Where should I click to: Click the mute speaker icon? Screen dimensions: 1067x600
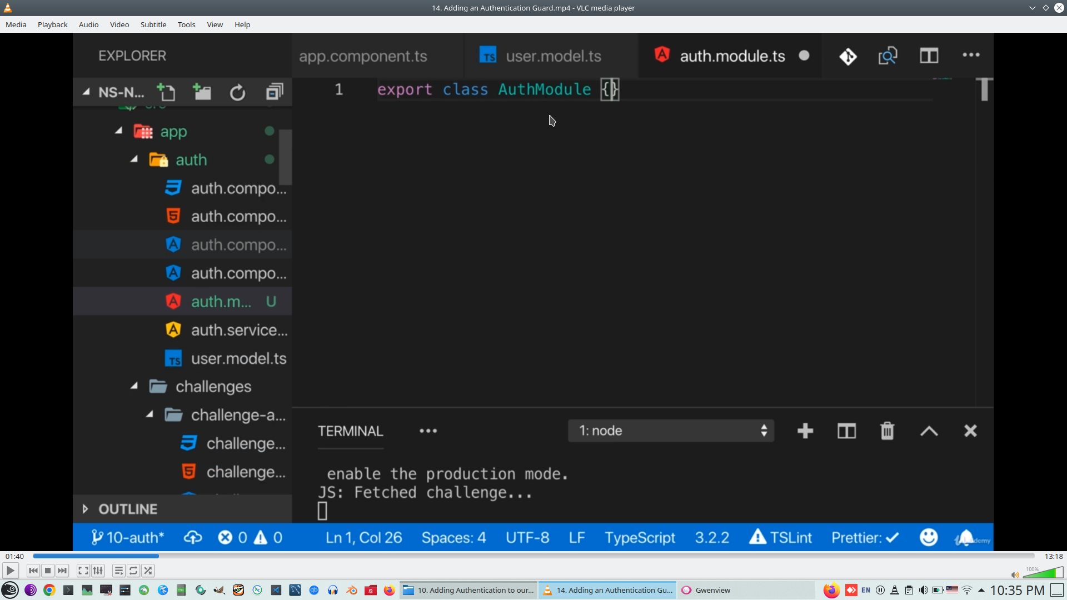click(x=1015, y=575)
